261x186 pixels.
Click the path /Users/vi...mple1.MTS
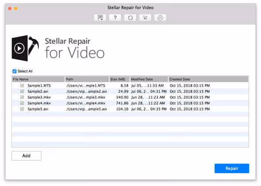(x=86, y=86)
